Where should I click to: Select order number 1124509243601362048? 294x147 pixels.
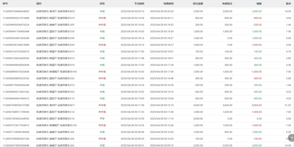[x=16, y=38]
